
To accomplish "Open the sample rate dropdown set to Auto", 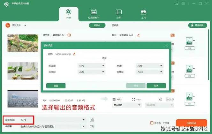I will (x=92, y=72).
